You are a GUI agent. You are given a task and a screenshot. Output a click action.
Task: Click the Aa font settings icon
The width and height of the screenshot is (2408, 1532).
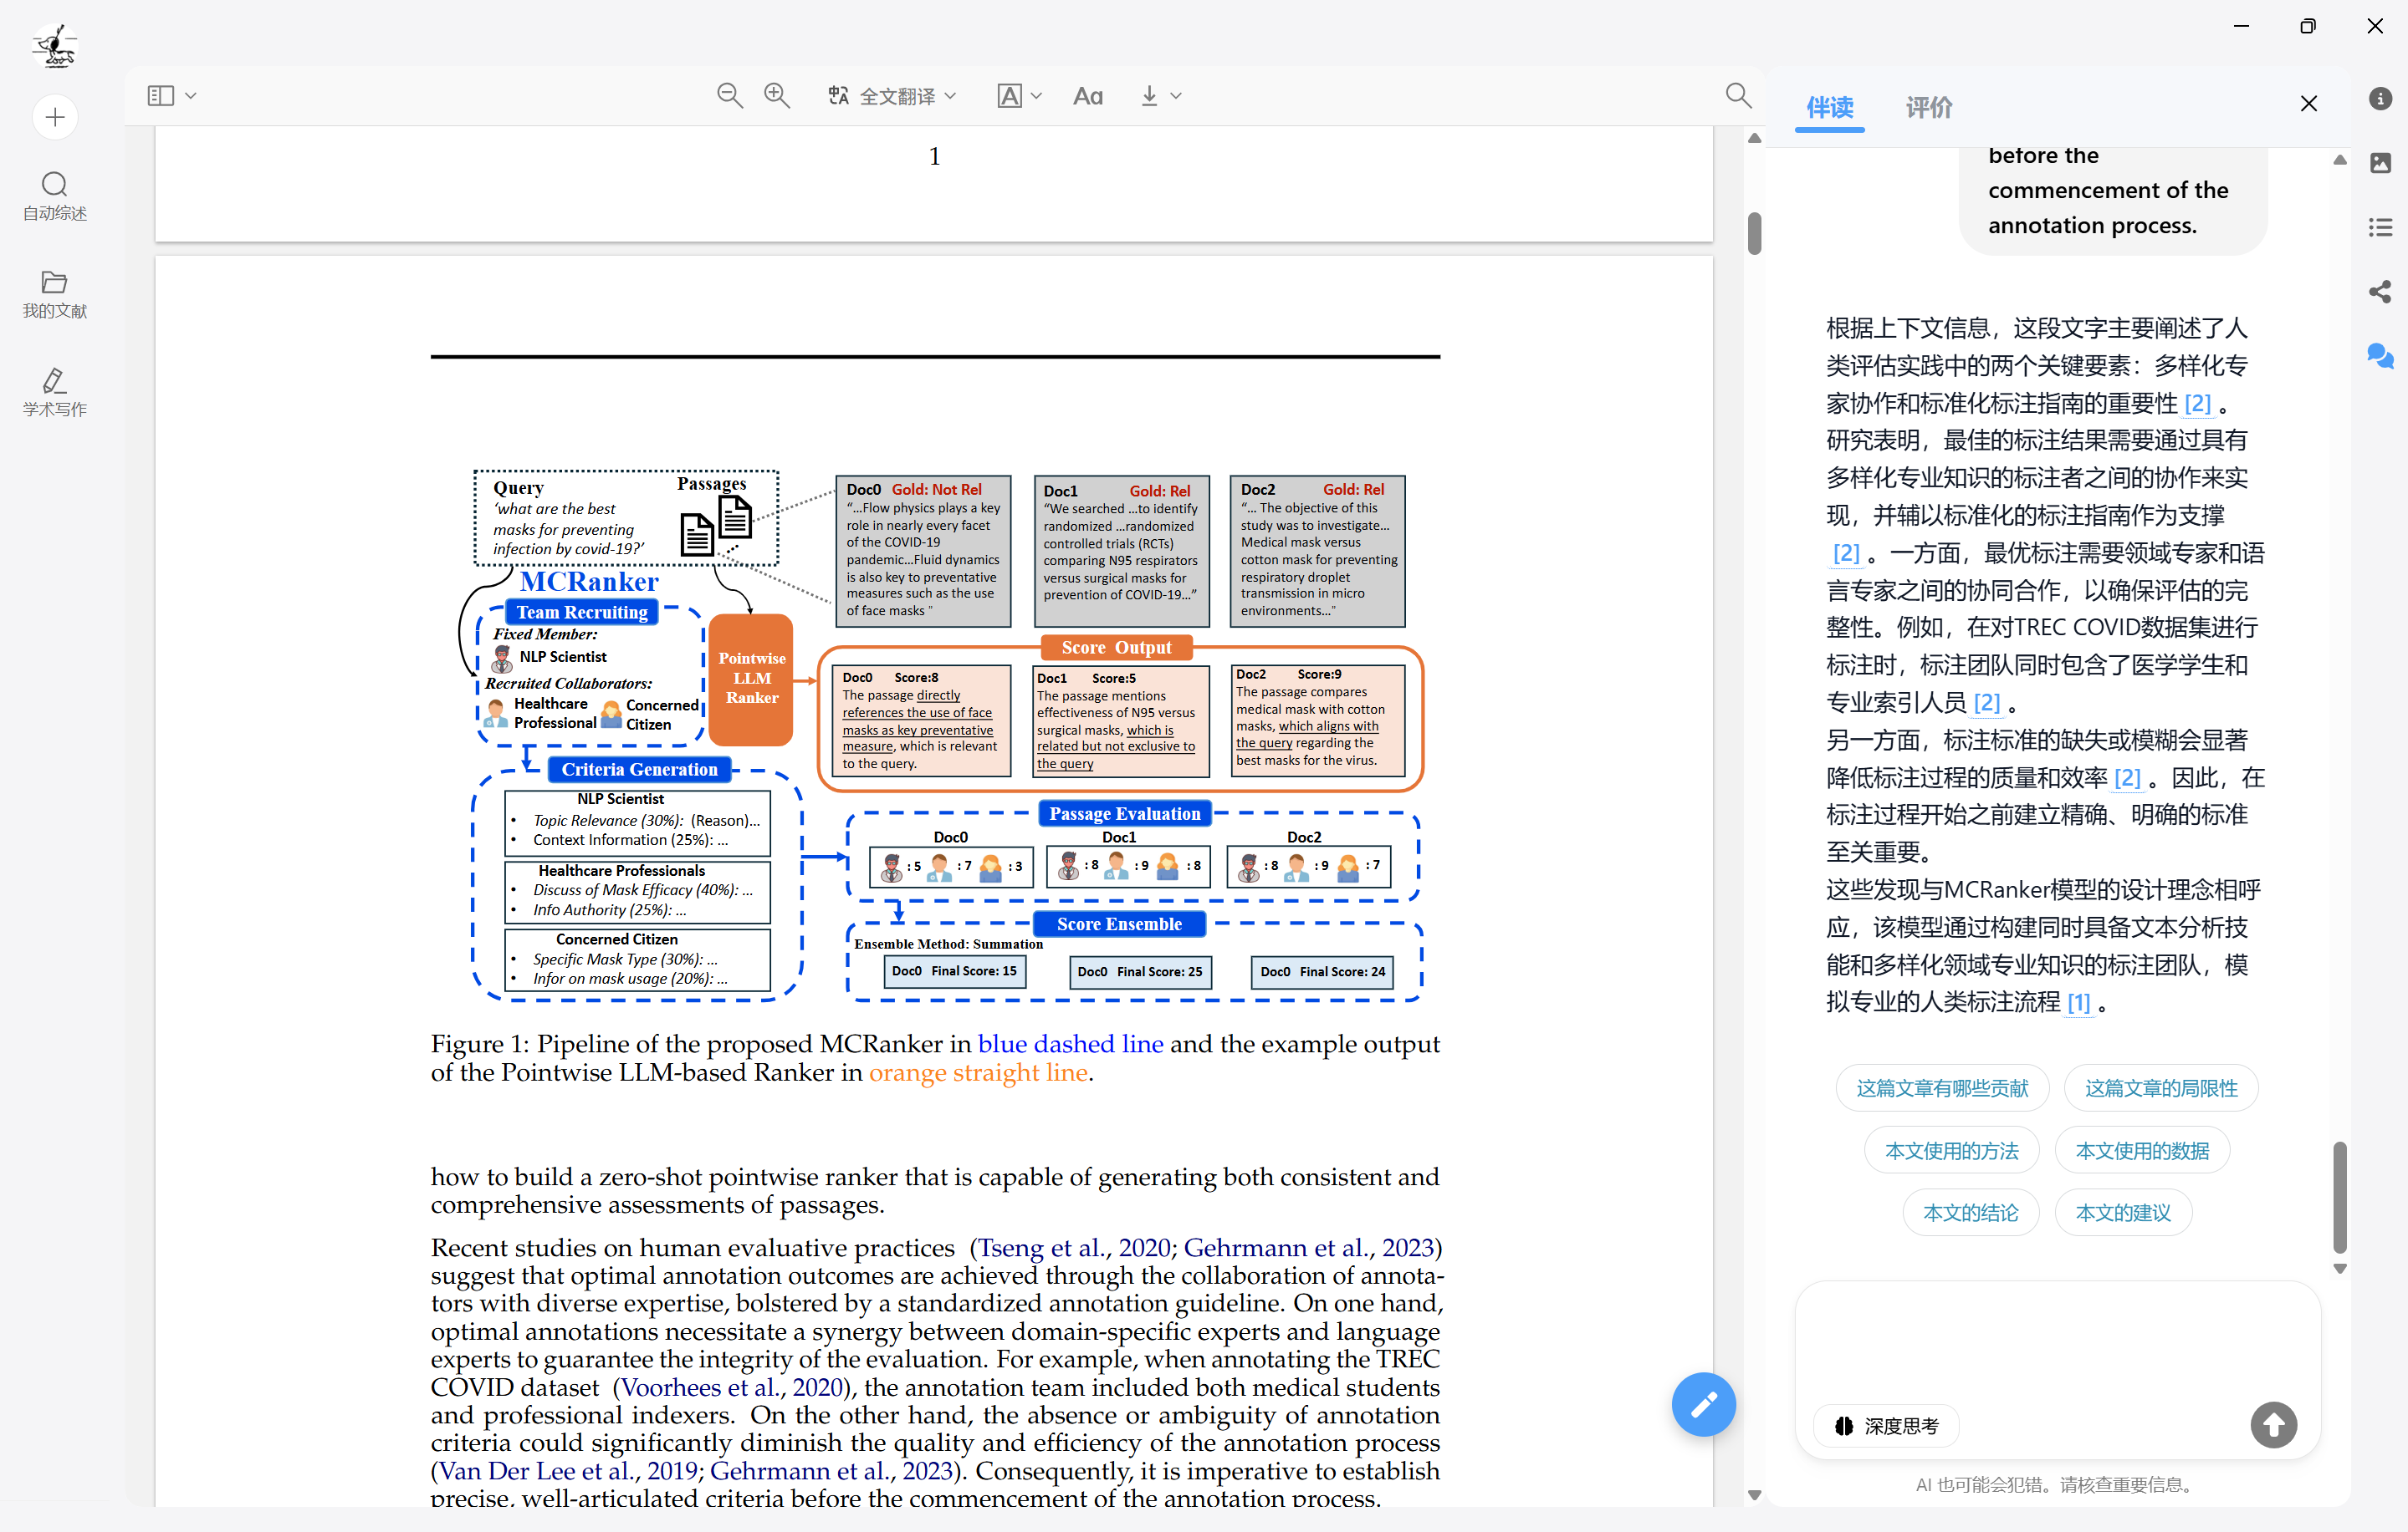coord(1087,96)
